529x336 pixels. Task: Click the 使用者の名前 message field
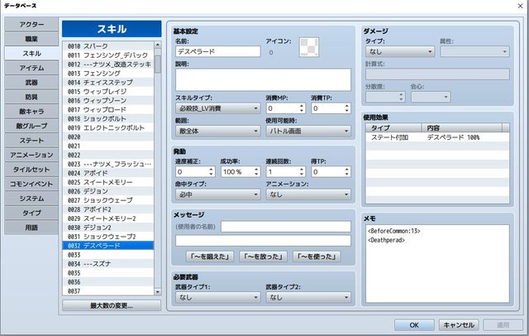coord(286,227)
